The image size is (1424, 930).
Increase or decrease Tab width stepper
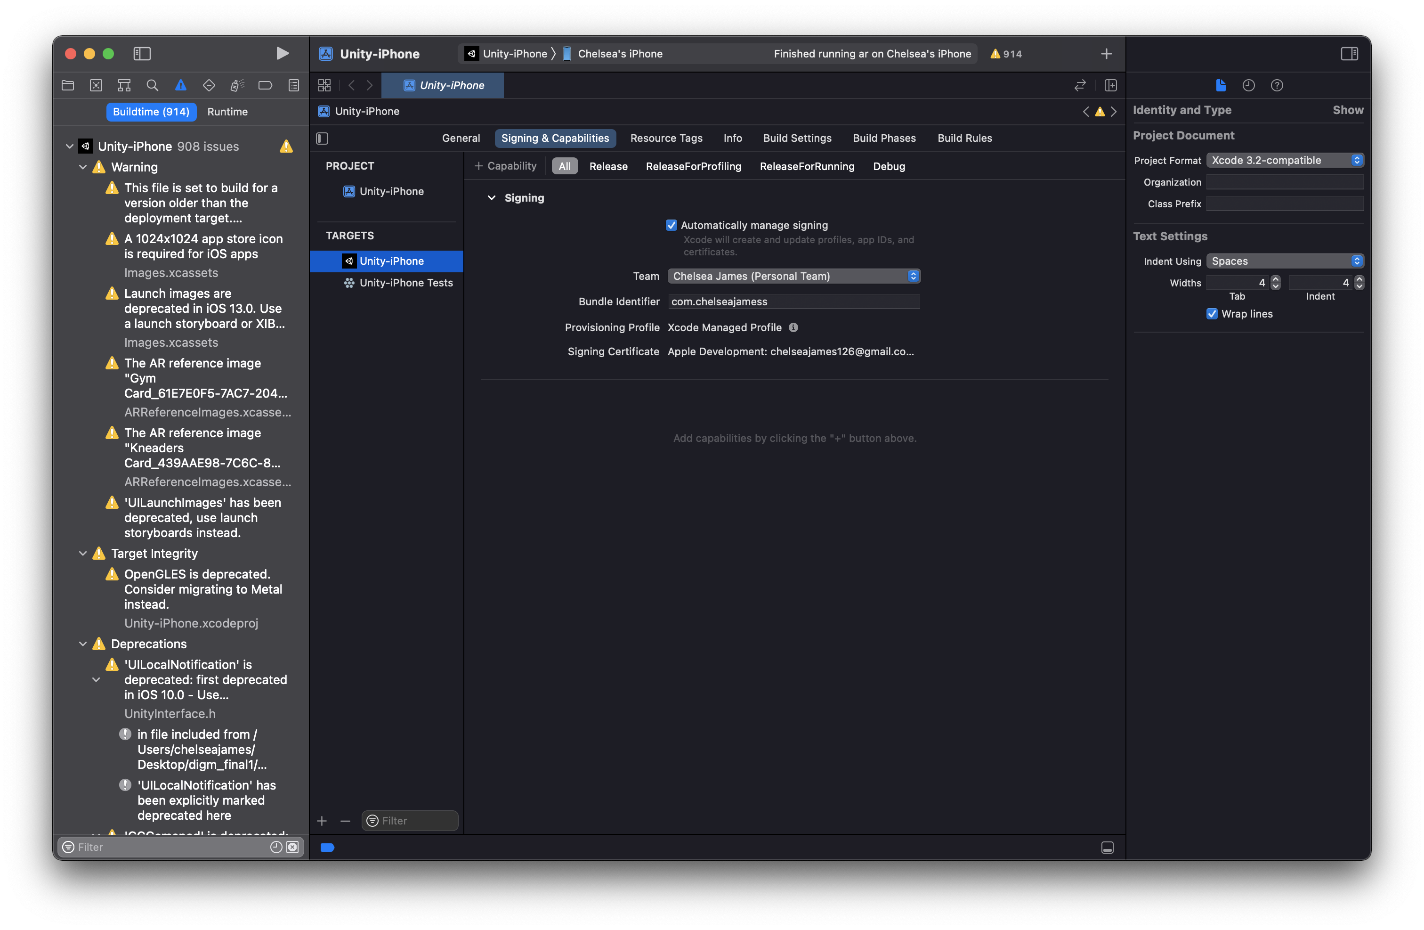point(1276,283)
